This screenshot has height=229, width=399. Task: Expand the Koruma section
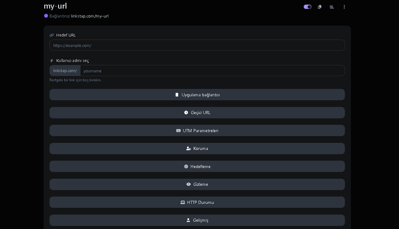[197, 148]
